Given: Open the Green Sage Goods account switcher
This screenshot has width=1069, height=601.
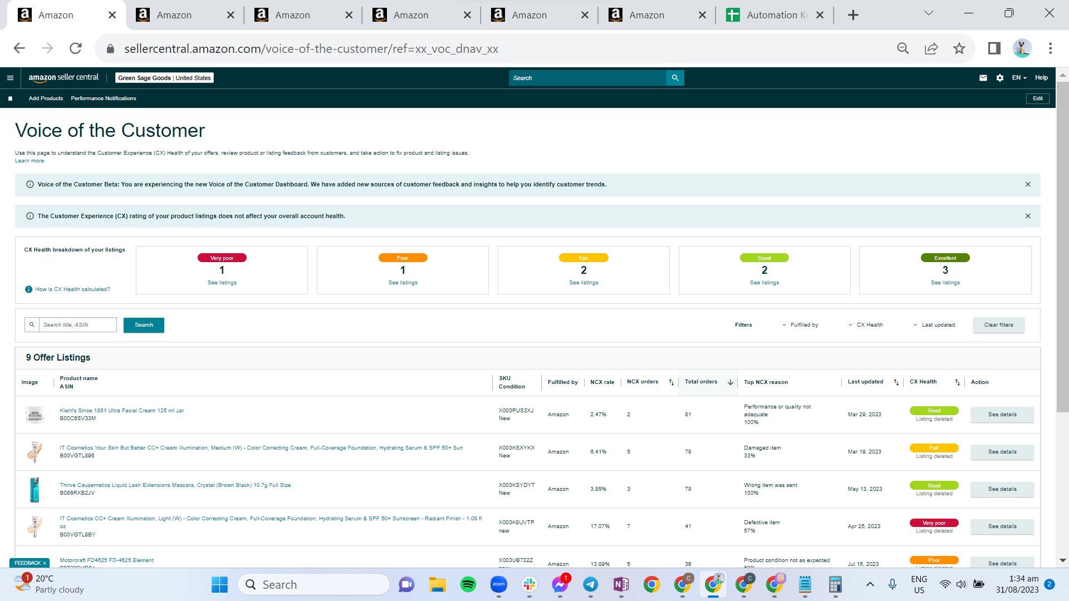Looking at the screenshot, I should click(164, 78).
